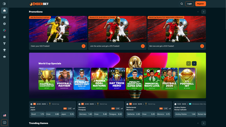Go to Home in the sidebar
The image size is (226, 127).
[x=5, y=11]
